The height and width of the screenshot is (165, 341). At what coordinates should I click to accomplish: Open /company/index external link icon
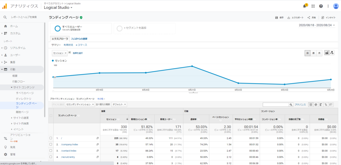tap(98, 144)
